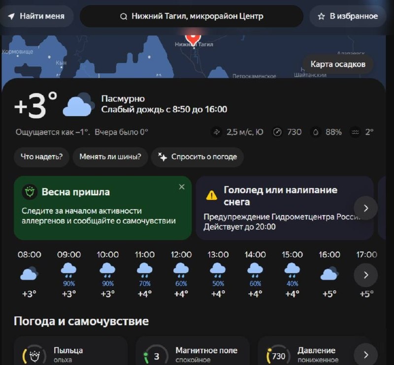
Task: Open the Пыльца ольха pollen card
Action: (71, 351)
